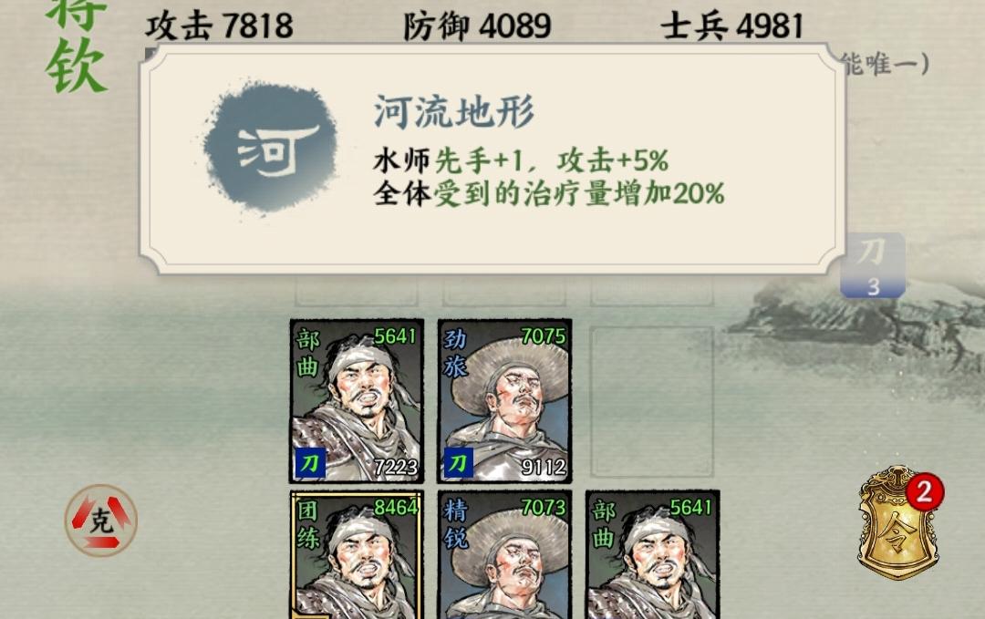Tap the 河流地形 tooltip title
985x619 pixels.
pyautogui.click(x=454, y=112)
